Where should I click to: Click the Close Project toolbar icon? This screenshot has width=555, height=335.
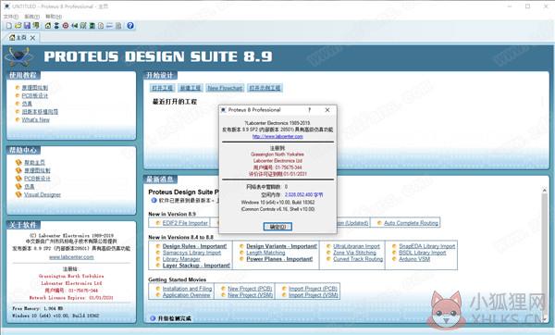coord(36,26)
